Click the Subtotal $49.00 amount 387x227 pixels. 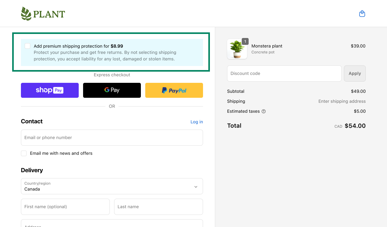click(358, 91)
